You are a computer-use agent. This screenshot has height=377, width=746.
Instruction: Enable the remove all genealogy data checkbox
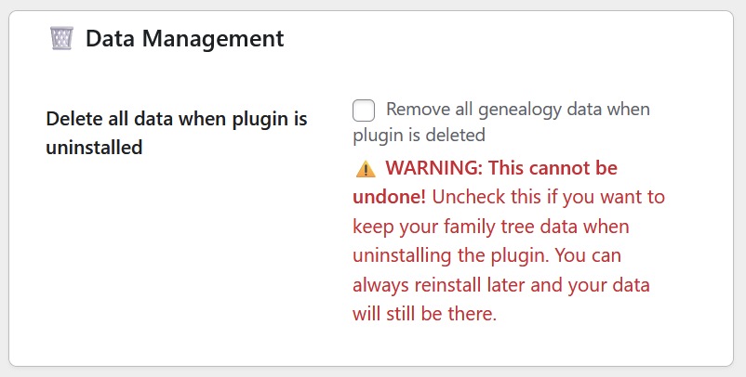364,110
